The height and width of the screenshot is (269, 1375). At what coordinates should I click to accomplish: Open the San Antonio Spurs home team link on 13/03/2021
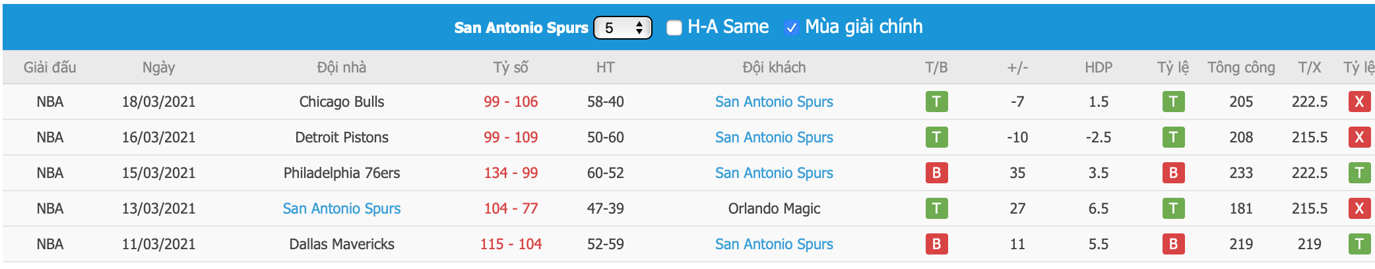[x=342, y=208]
